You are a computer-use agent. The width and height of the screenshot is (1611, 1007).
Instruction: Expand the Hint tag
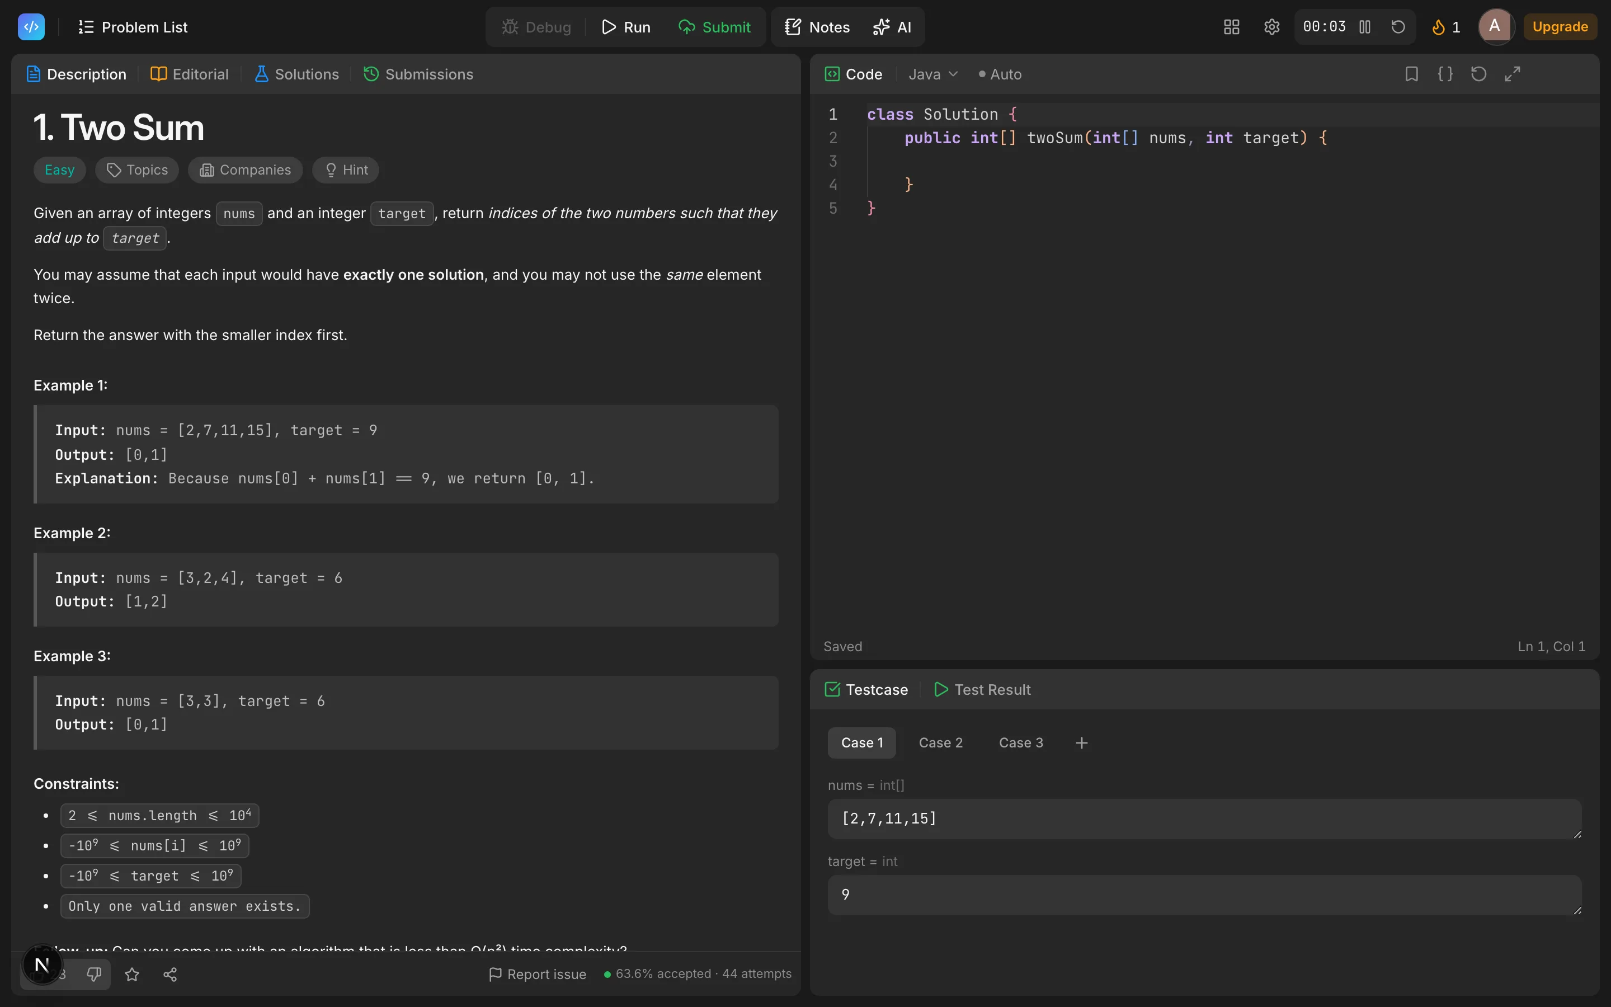click(346, 170)
